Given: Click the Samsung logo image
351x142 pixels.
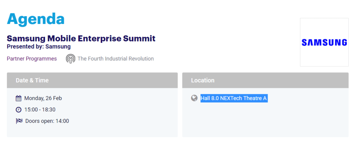Looking at the screenshot, I should coord(324,42).
